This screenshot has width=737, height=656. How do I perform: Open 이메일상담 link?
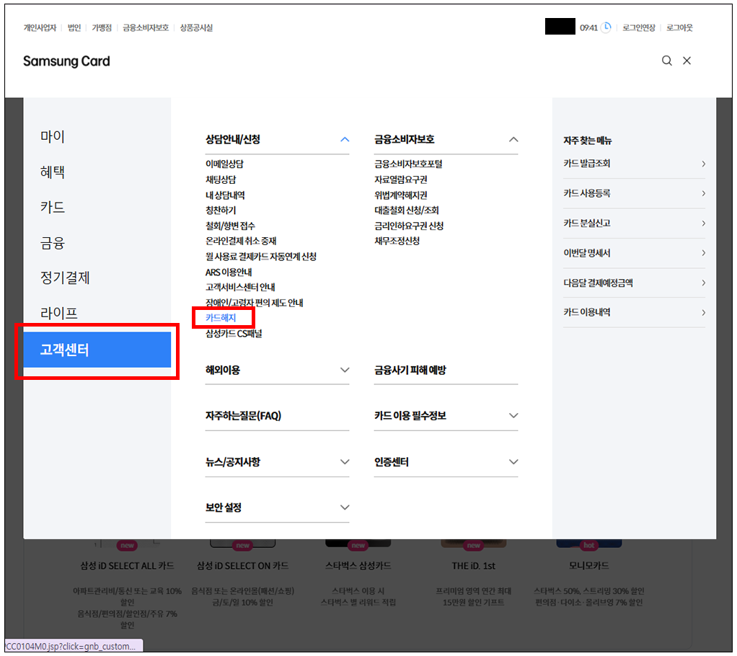[x=224, y=164]
